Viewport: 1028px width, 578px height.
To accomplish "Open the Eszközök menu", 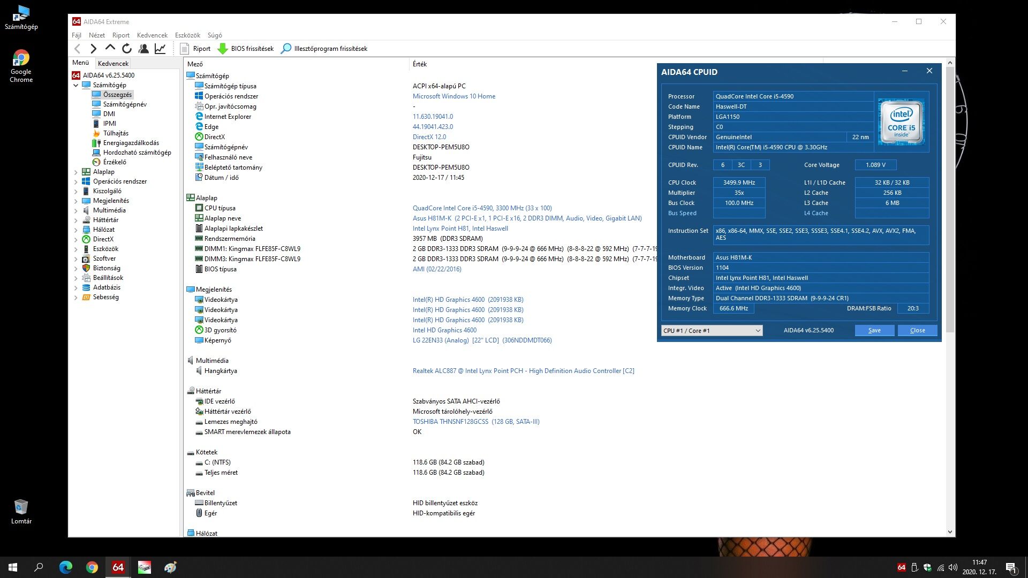I will click(187, 35).
